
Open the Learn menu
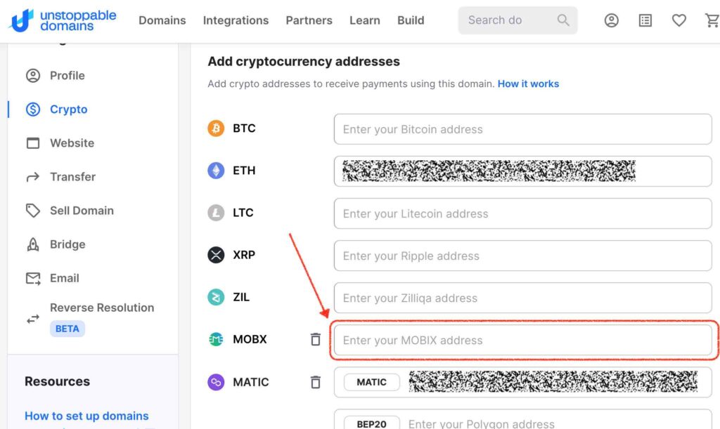click(365, 20)
